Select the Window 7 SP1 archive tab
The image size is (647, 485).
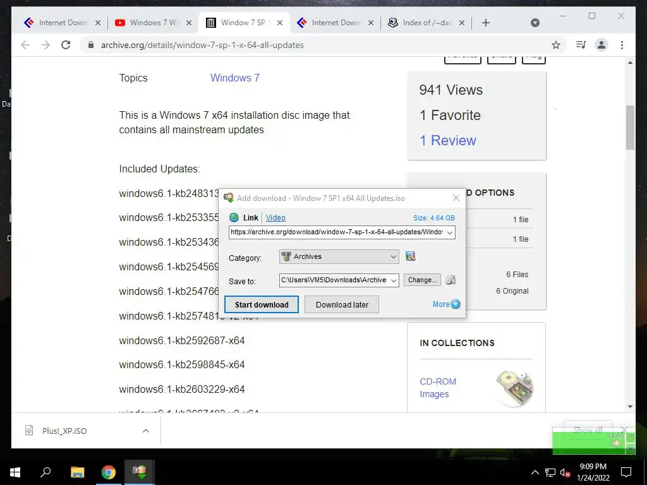coord(245,23)
